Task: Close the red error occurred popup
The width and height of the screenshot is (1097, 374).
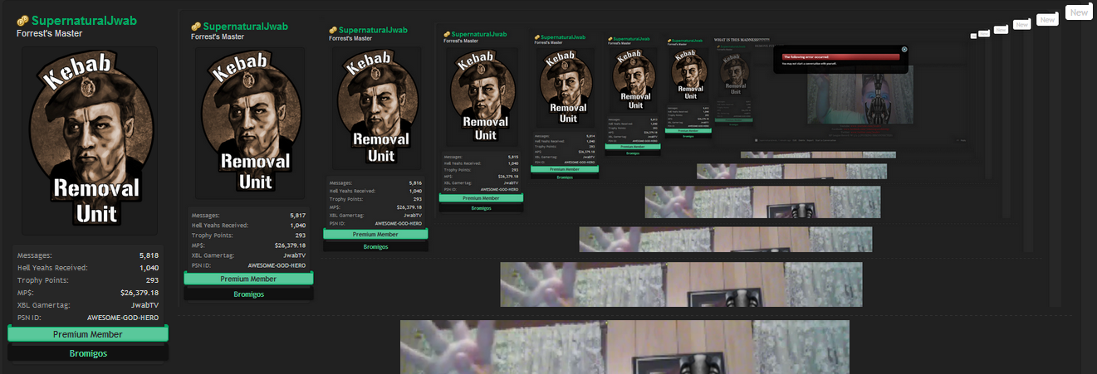Action: pyautogui.click(x=904, y=50)
